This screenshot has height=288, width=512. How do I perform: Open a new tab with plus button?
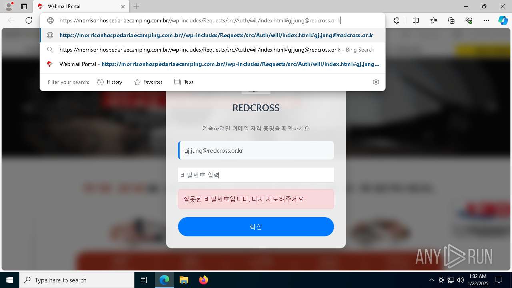click(136, 6)
